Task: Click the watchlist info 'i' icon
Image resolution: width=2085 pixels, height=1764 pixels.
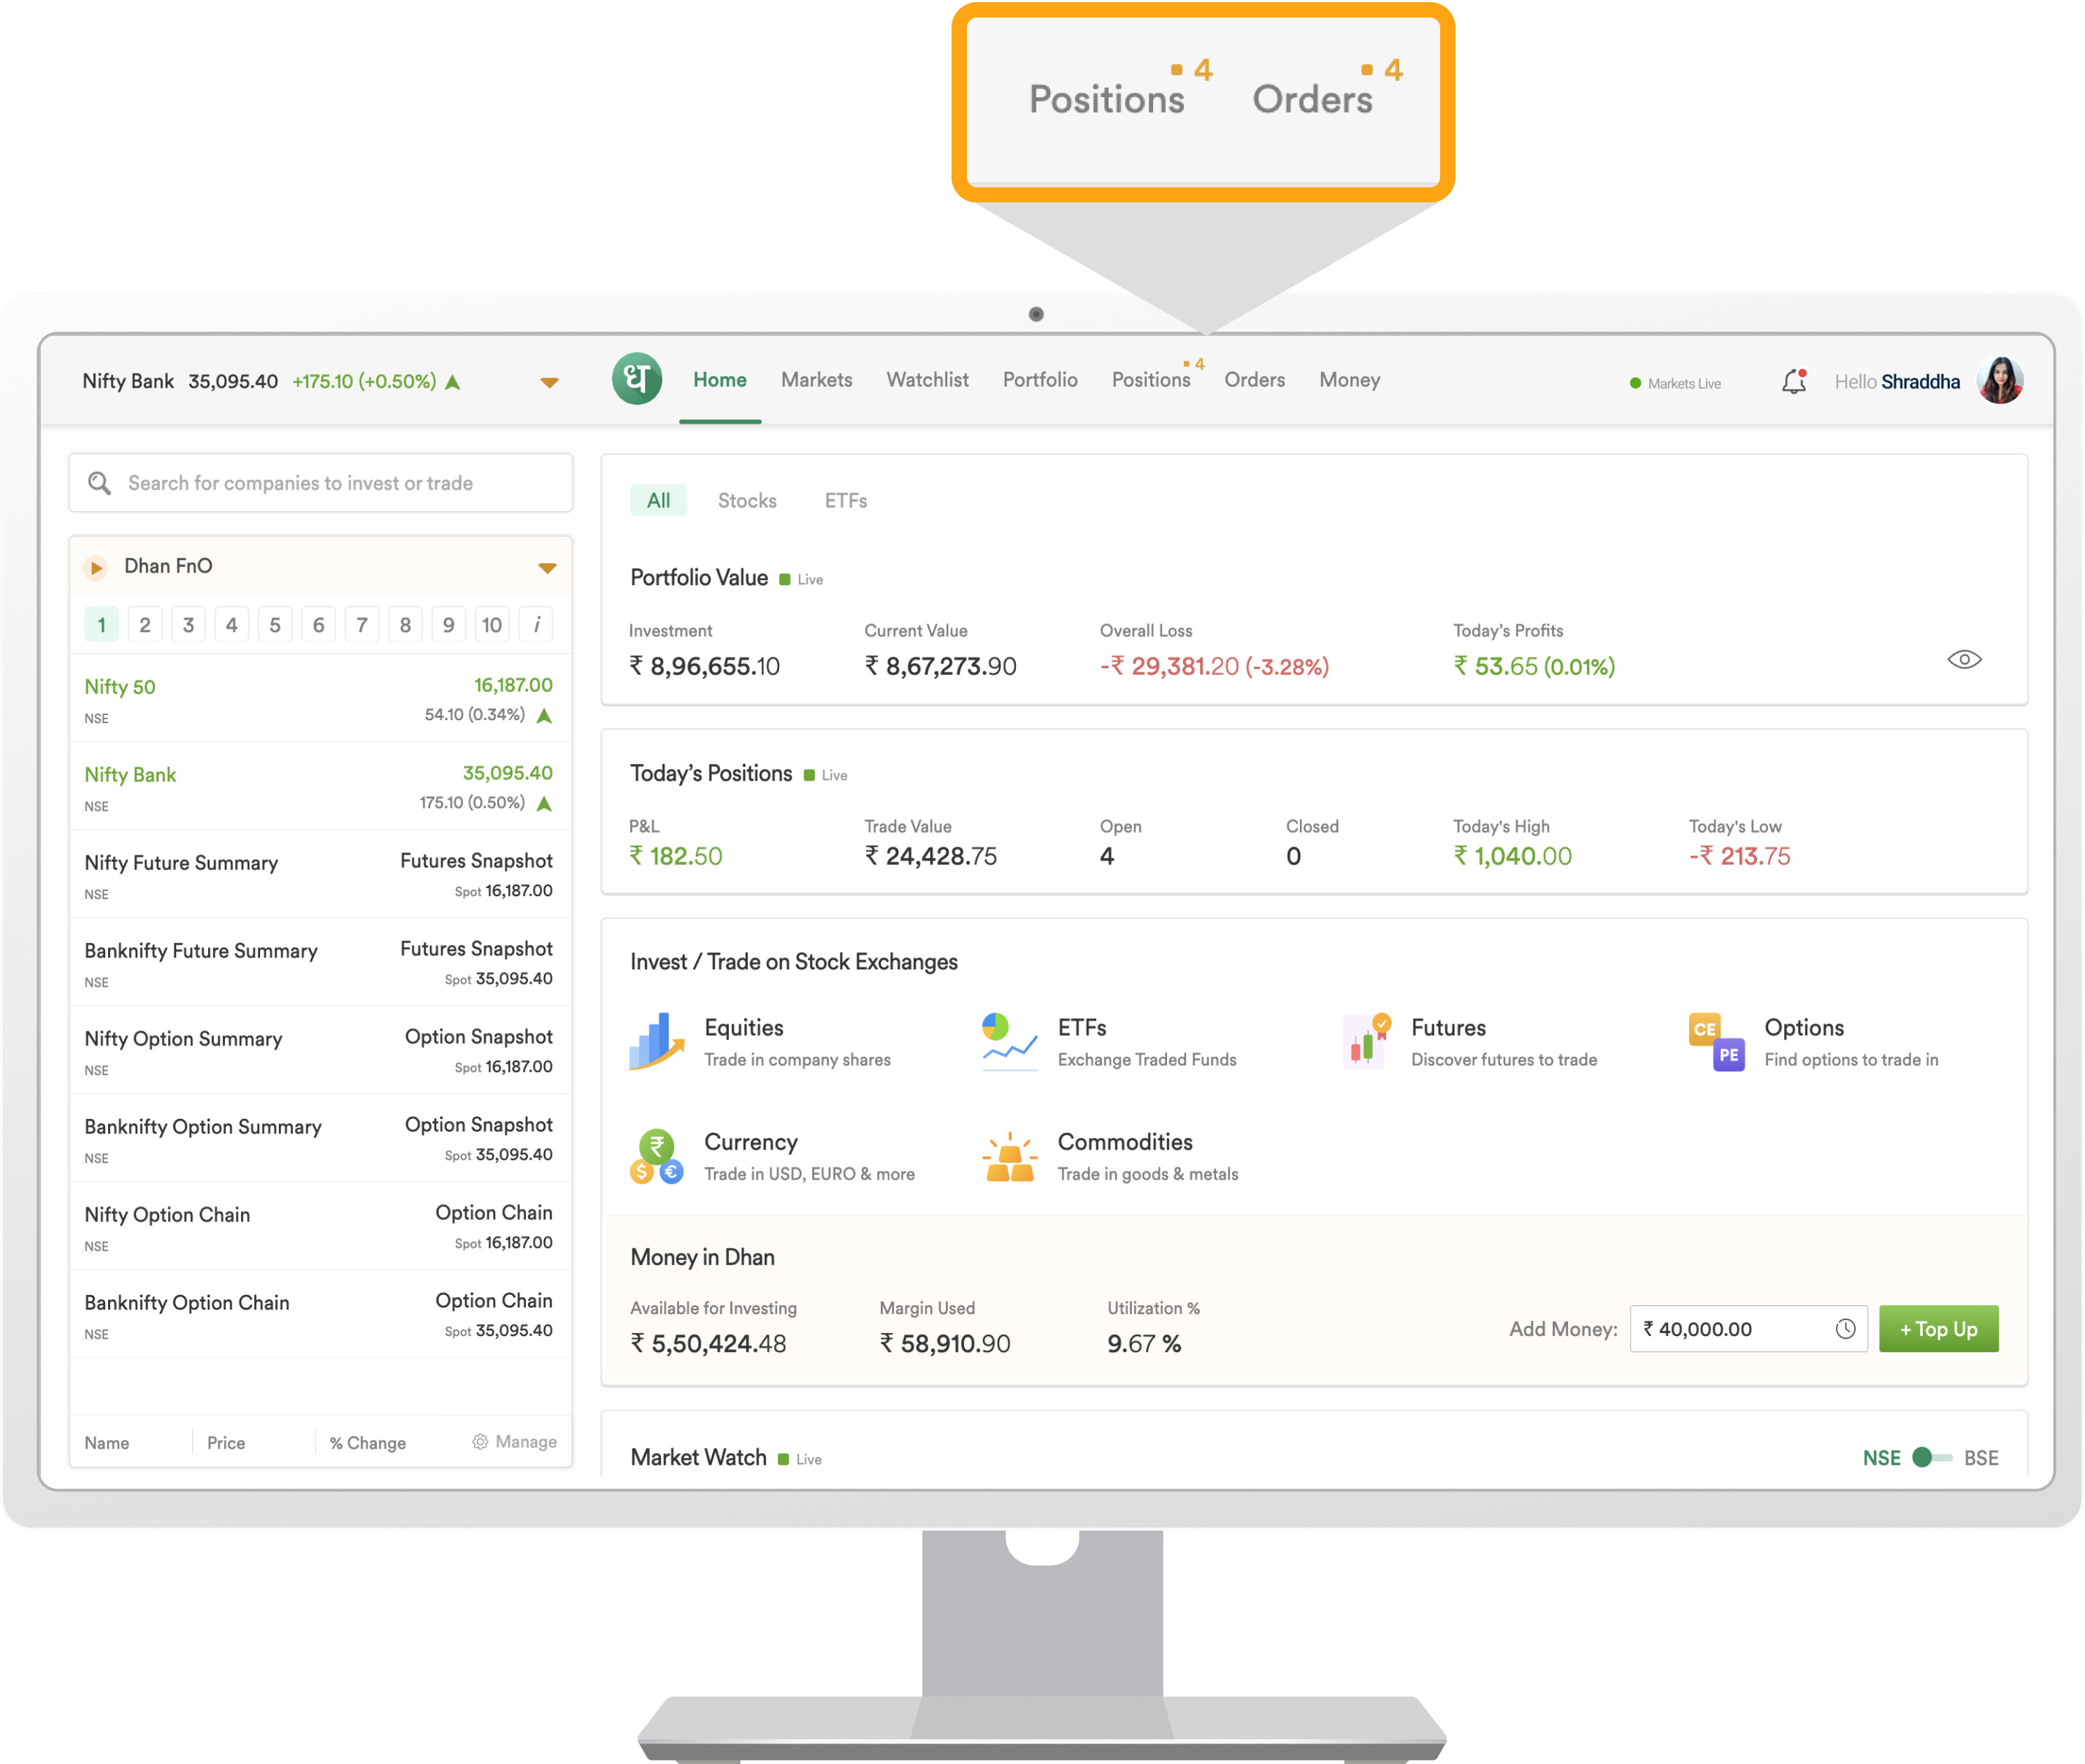Action: coord(536,625)
